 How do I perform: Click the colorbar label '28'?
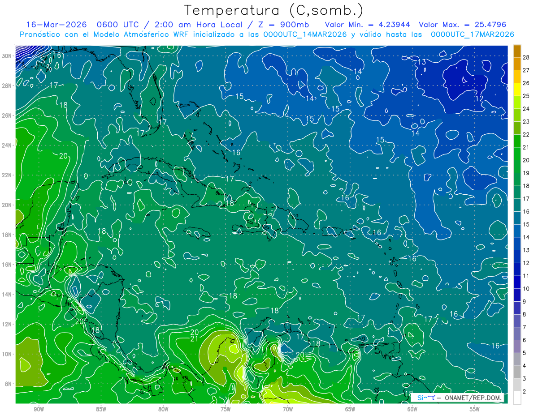526,57
